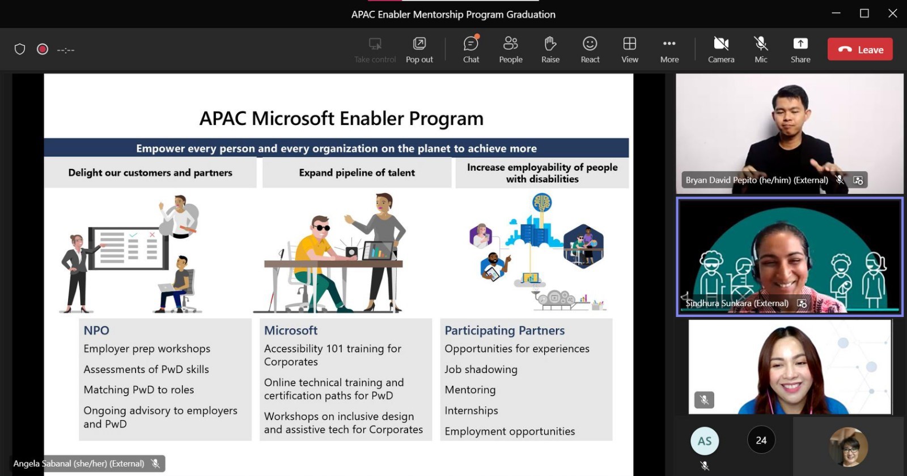Viewport: 907px width, 476px height.
Task: Click Angela Sabanal presenter name label
Action: tap(79, 464)
